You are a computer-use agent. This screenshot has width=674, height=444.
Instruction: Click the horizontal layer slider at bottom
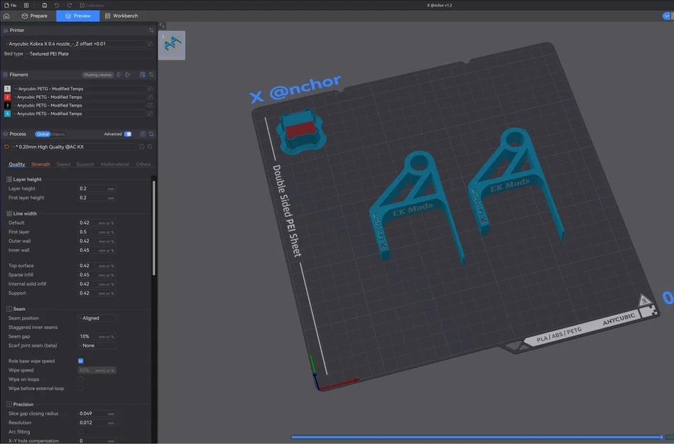pyautogui.click(x=477, y=437)
